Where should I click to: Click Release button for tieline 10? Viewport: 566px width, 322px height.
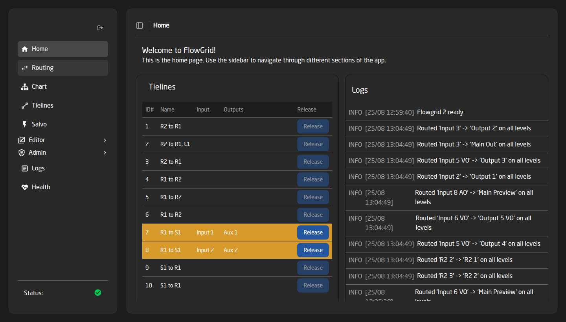click(x=313, y=285)
